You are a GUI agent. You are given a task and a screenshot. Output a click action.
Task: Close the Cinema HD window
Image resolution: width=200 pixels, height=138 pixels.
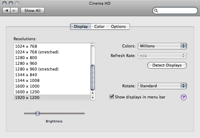[4, 3]
